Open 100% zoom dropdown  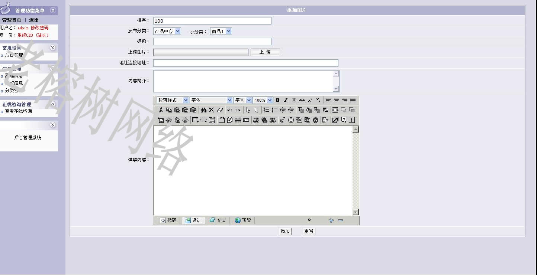(263, 100)
